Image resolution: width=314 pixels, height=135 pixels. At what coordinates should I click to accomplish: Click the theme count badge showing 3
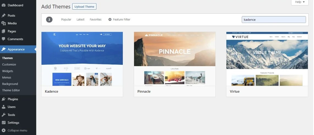(x=49, y=19)
